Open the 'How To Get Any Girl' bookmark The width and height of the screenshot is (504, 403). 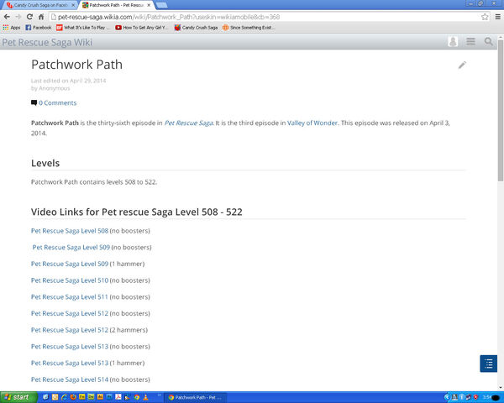click(142, 28)
